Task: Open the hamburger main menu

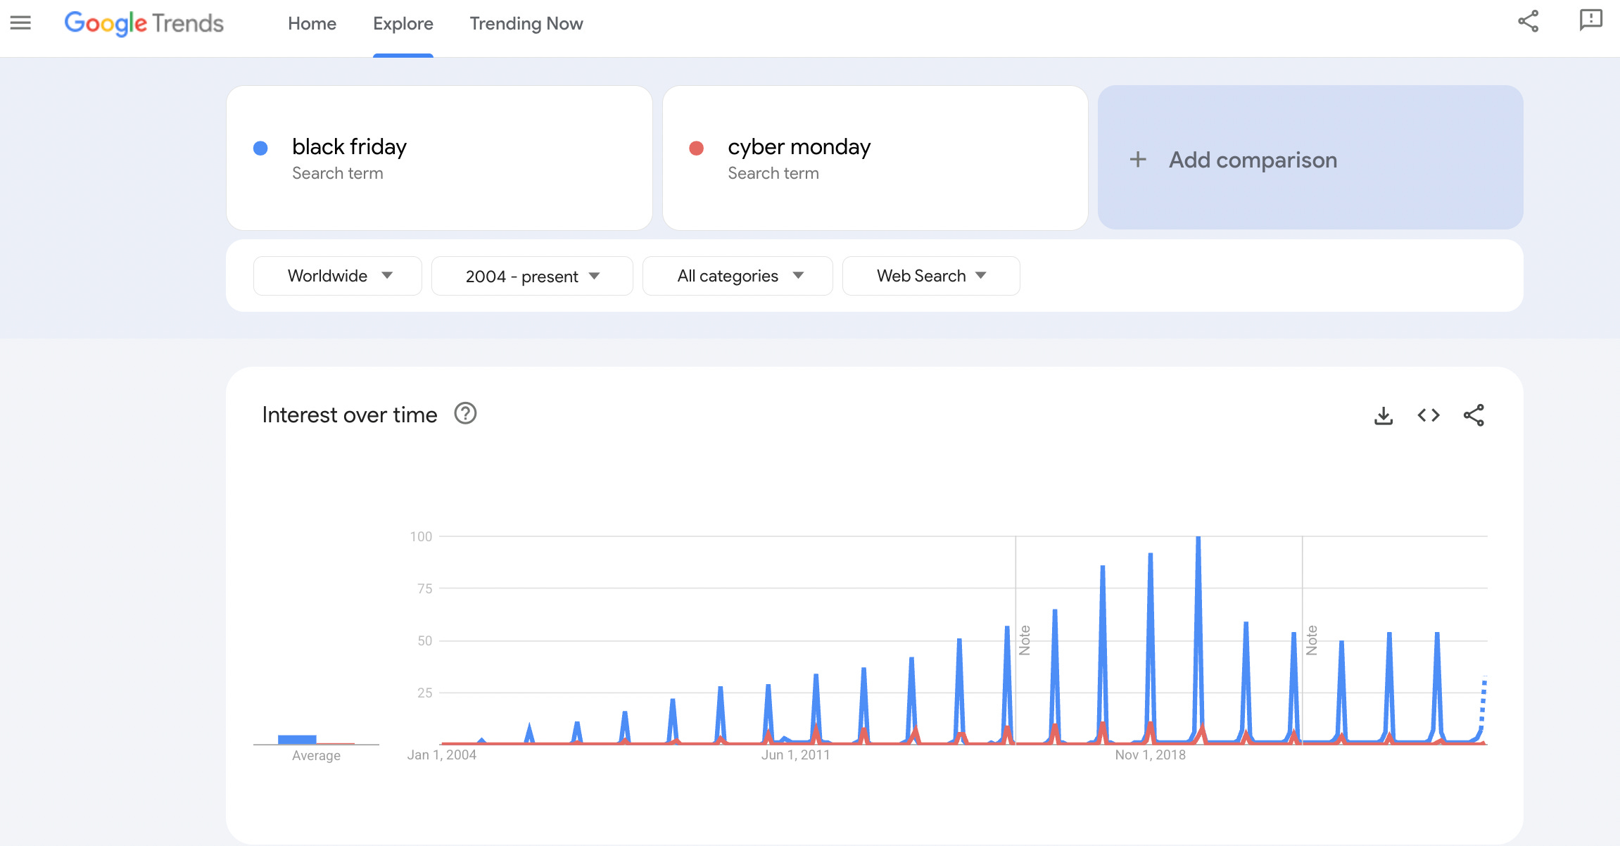Action: (x=20, y=23)
